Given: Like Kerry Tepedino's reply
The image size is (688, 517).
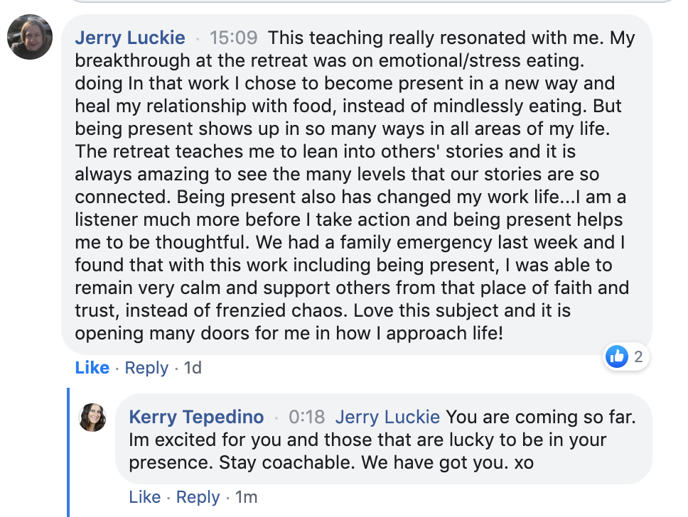Looking at the screenshot, I should tap(145, 497).
